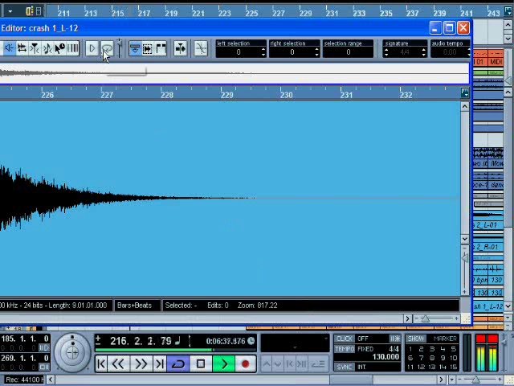
Task: Toggle Punch In beside left locator
Action: [x=44, y=347]
